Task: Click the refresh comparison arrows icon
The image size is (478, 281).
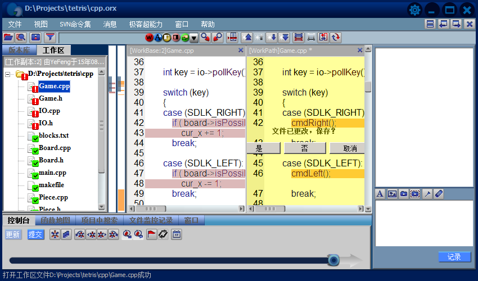Action: click(x=336, y=38)
